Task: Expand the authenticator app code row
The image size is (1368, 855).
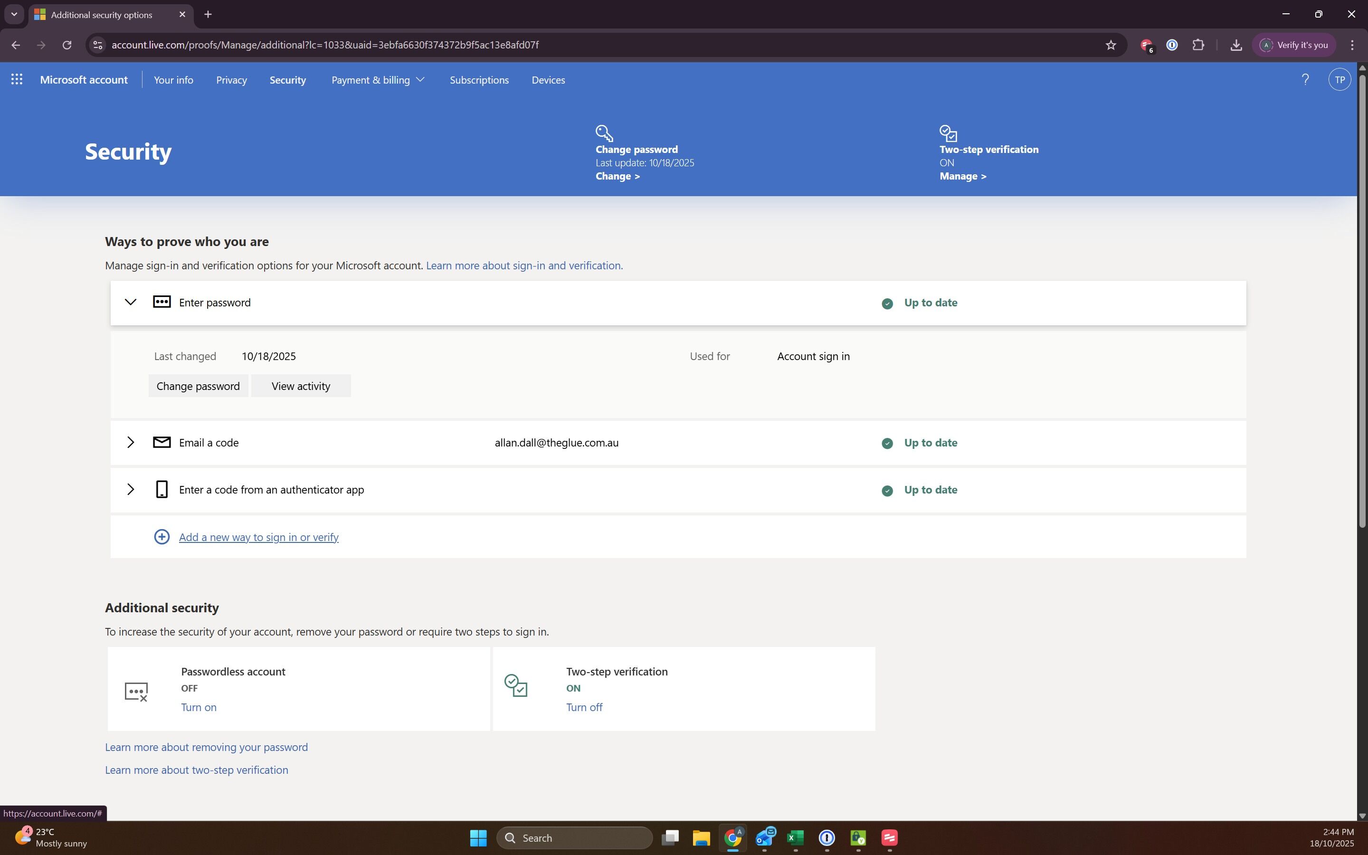Action: 131,489
